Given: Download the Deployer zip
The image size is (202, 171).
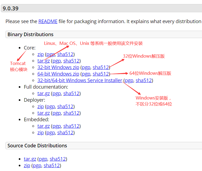Looking at the screenshot, I should point(41,107).
